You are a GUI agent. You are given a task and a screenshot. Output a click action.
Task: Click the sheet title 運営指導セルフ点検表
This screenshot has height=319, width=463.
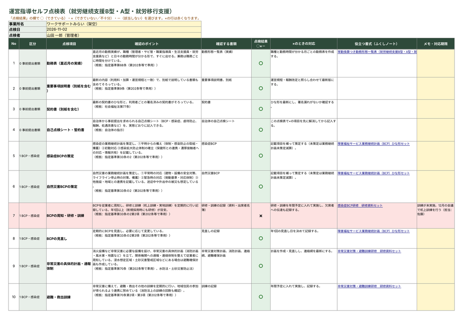coord(91,12)
